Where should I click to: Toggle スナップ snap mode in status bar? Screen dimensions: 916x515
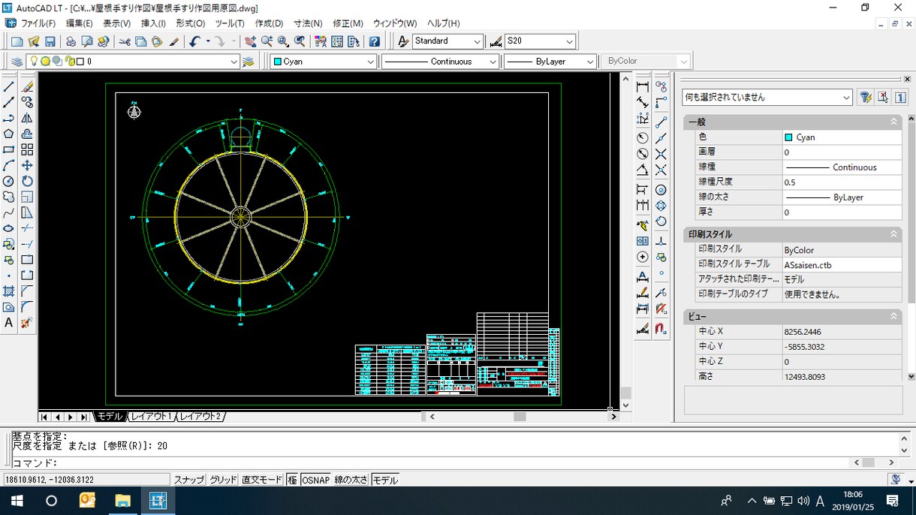coord(189,480)
